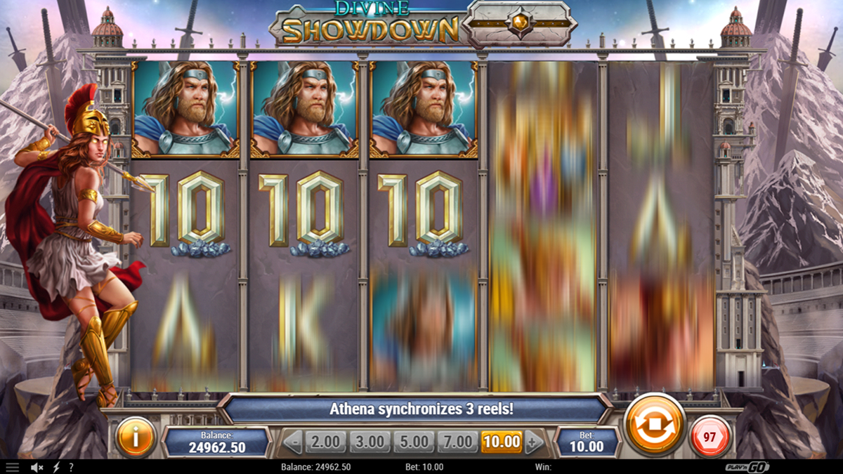Select the 2.00 bet value
843x474 pixels.
tap(325, 442)
